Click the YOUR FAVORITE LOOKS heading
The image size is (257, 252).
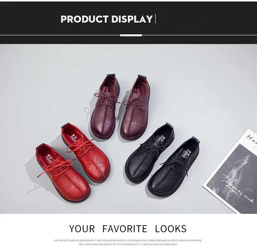[x=128, y=229]
